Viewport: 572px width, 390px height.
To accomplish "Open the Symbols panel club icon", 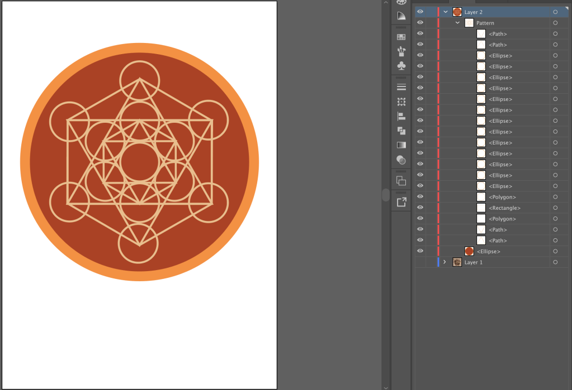I will click(401, 66).
